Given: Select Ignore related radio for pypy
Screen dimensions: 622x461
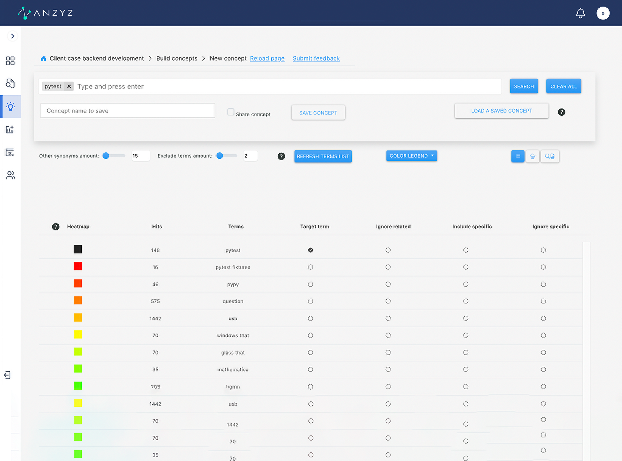Looking at the screenshot, I should point(388,284).
